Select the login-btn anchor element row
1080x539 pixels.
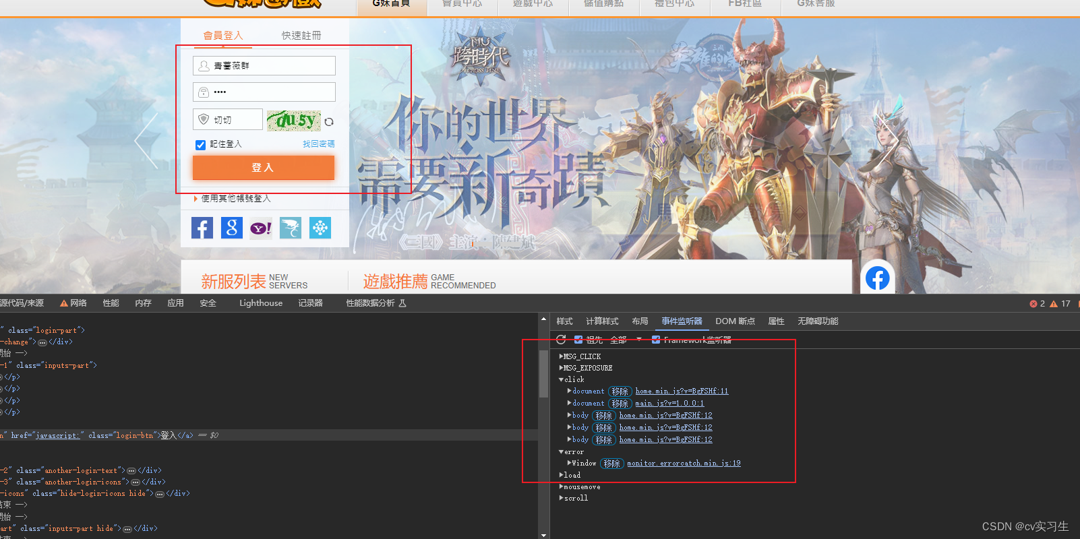[269, 435]
